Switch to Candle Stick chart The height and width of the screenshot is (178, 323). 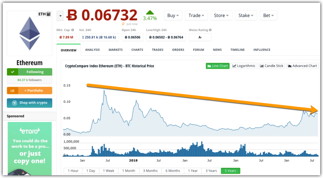point(272,66)
